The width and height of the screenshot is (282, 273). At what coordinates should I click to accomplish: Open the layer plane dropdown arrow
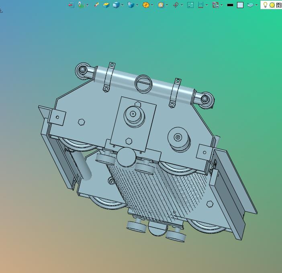(256, 5)
